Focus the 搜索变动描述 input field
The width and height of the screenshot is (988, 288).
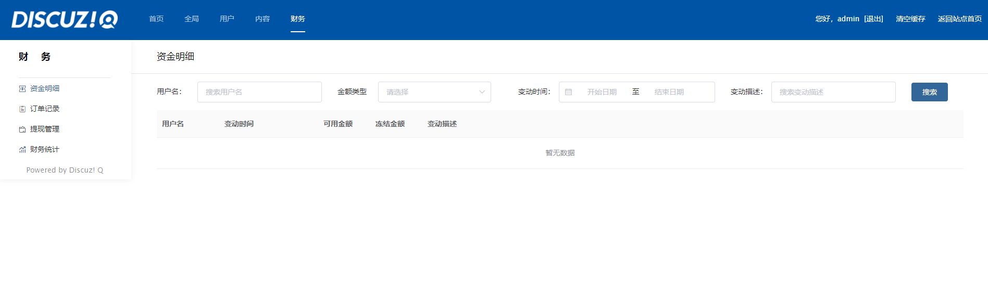[x=833, y=92]
